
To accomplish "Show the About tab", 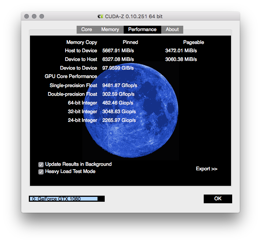I will coord(172,30).
